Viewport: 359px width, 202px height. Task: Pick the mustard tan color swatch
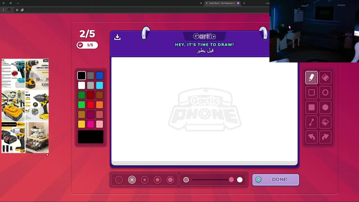(82, 114)
